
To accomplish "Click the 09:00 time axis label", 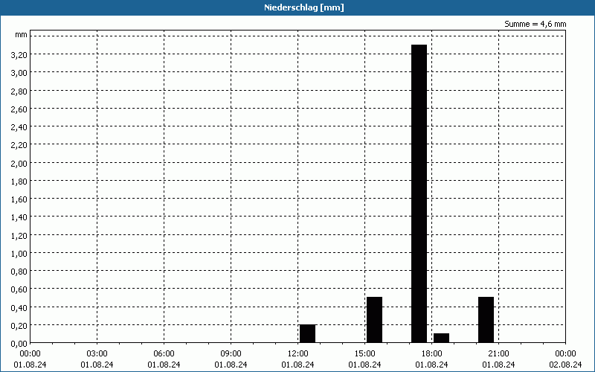I will 231,354.
